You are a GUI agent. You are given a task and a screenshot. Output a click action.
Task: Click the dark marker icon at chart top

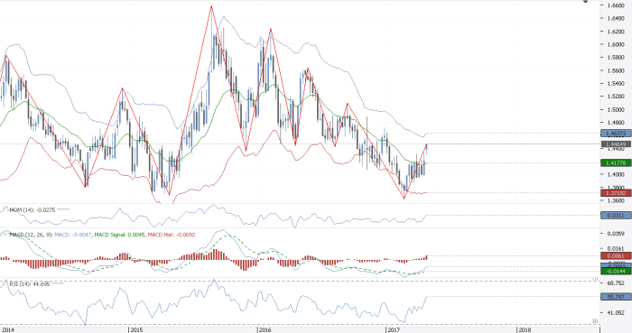[x=585, y=2]
